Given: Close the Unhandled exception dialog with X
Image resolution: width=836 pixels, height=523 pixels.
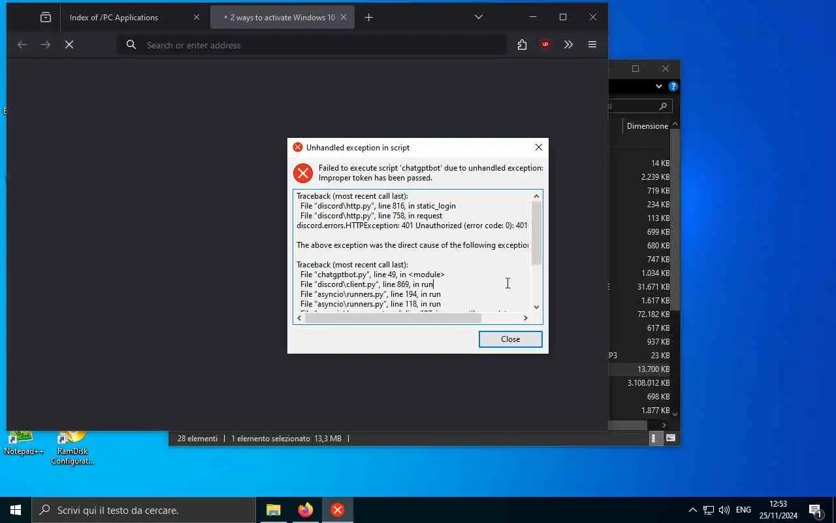Looking at the screenshot, I should coord(538,148).
